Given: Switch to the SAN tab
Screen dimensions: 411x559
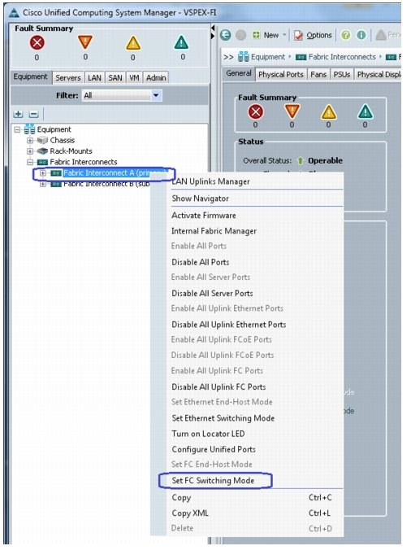Looking at the screenshot, I should (x=115, y=78).
